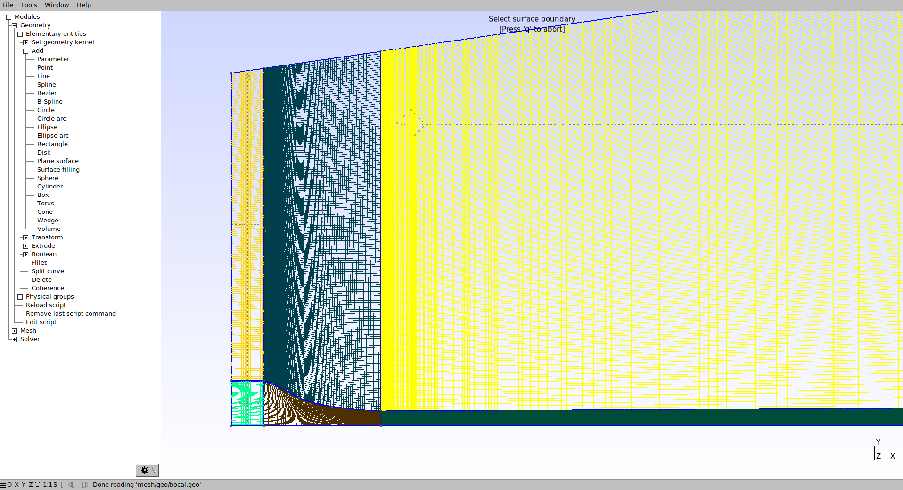
Task: Click Edit script
Action: [x=41, y=322]
